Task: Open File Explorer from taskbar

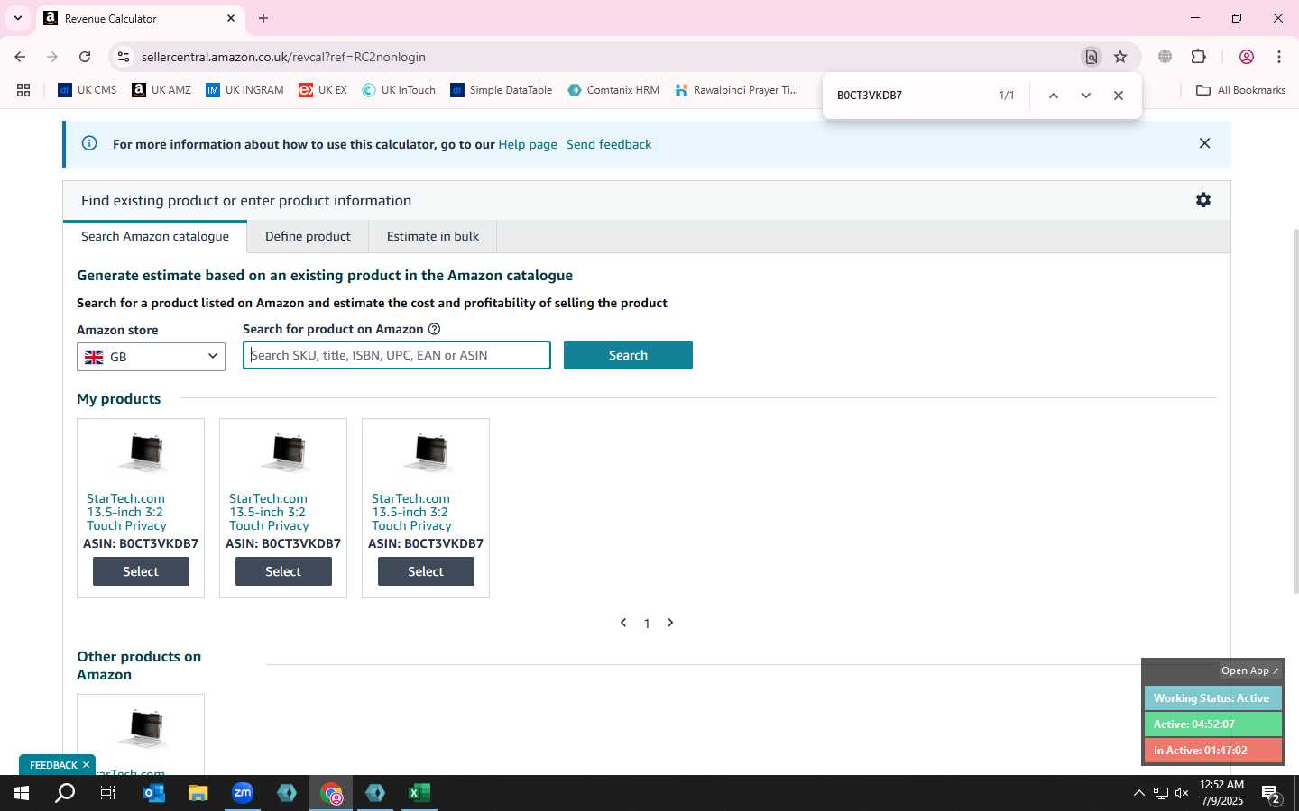Action: (x=198, y=793)
